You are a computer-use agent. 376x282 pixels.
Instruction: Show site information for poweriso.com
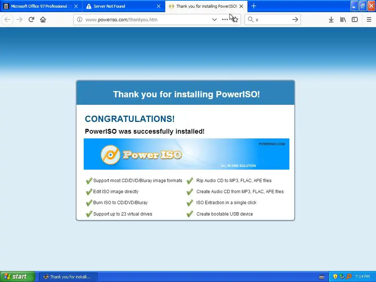coord(80,20)
